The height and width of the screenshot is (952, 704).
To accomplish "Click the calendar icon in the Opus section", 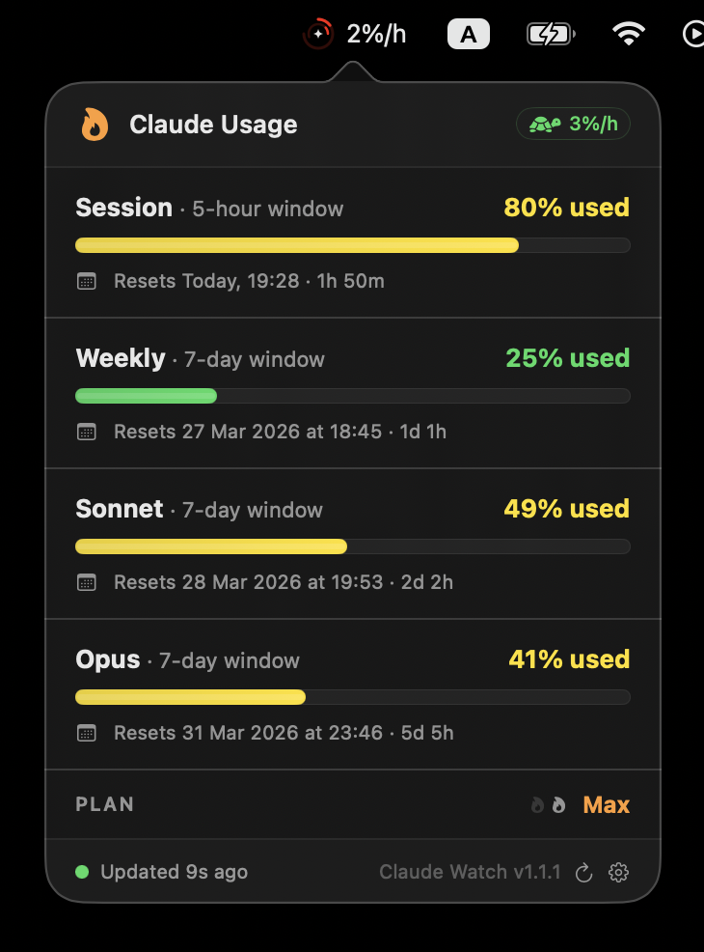I will click(x=87, y=733).
